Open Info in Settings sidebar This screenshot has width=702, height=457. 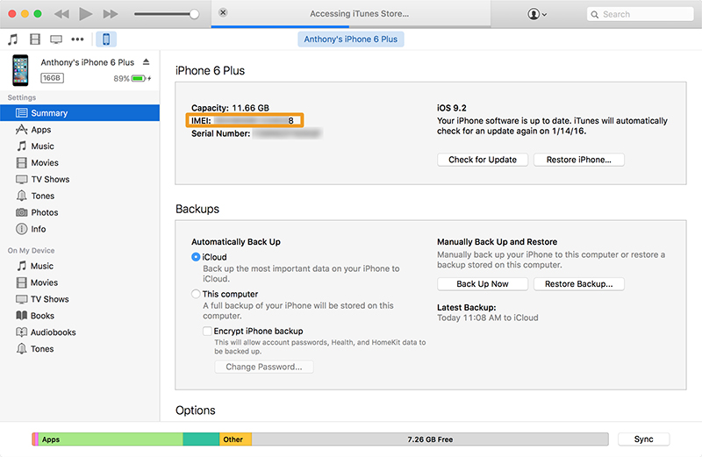pyautogui.click(x=80, y=229)
